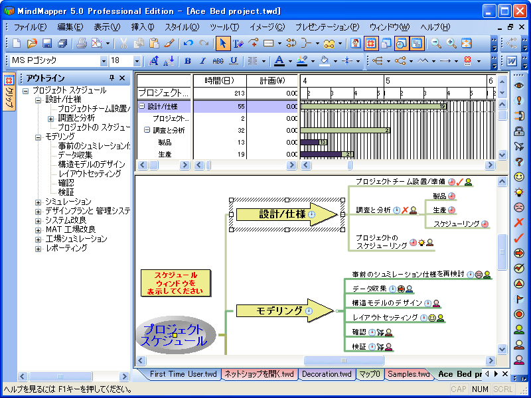Select the モデリング arrow topic
531x398 pixels.
click(285, 310)
